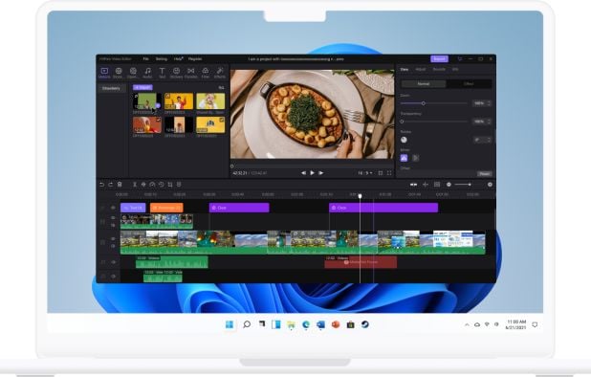Select the Normal segment in the right panel
Image resolution: width=591 pixels, height=377 pixels.
click(x=424, y=83)
